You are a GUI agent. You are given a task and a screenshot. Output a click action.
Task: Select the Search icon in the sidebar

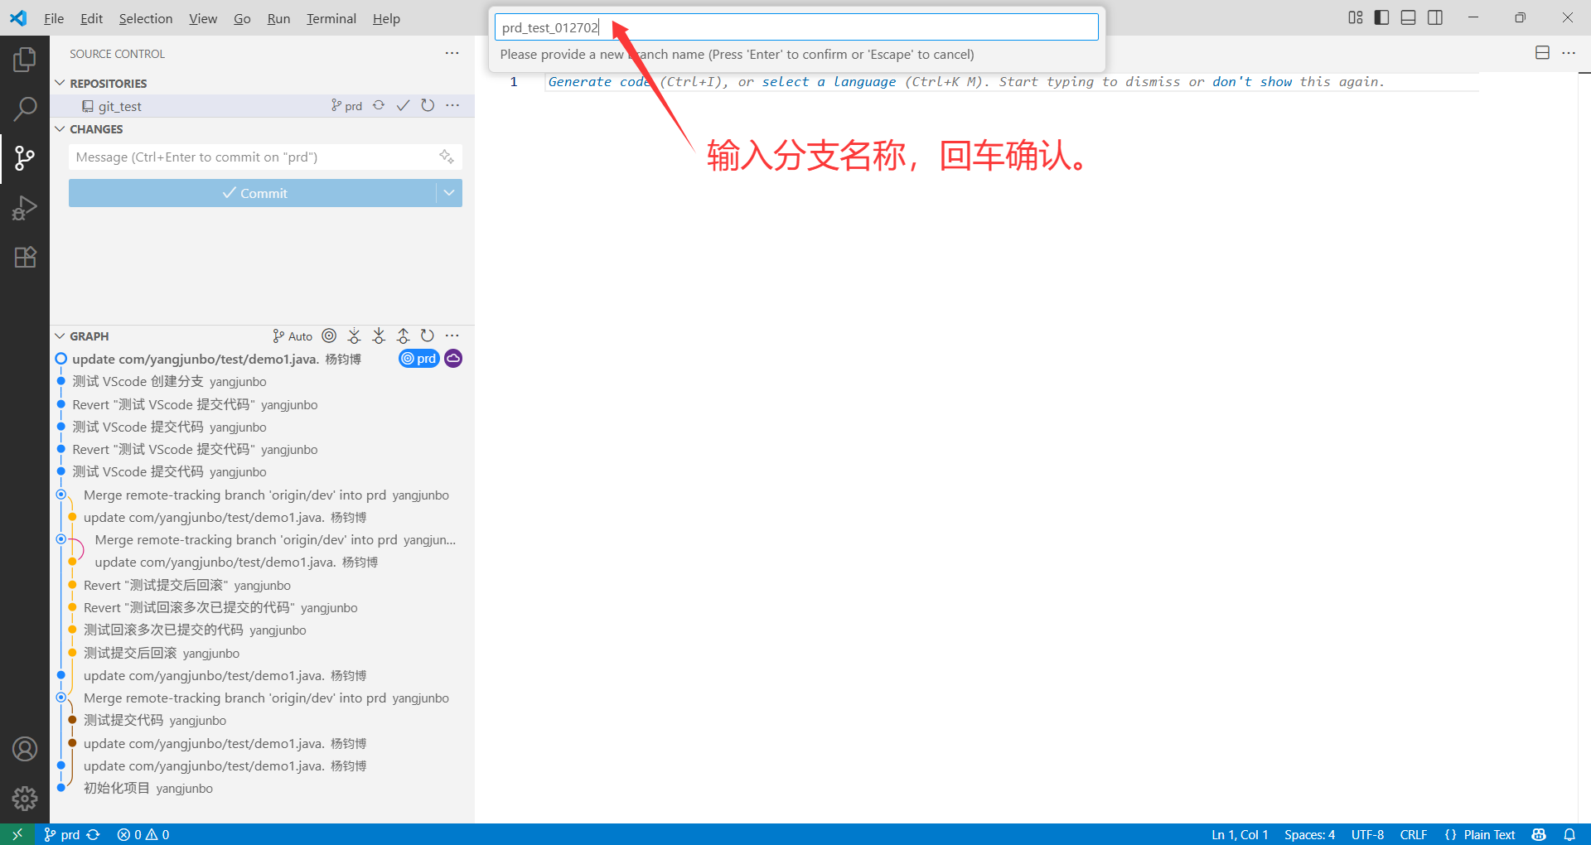pos(25,108)
